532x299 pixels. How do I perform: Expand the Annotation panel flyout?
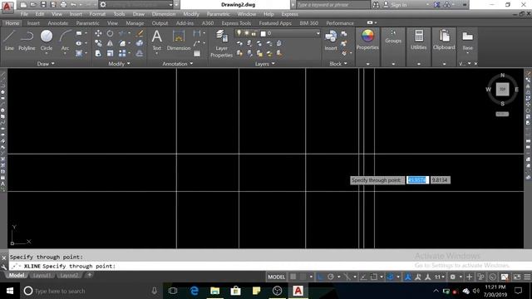177,63
